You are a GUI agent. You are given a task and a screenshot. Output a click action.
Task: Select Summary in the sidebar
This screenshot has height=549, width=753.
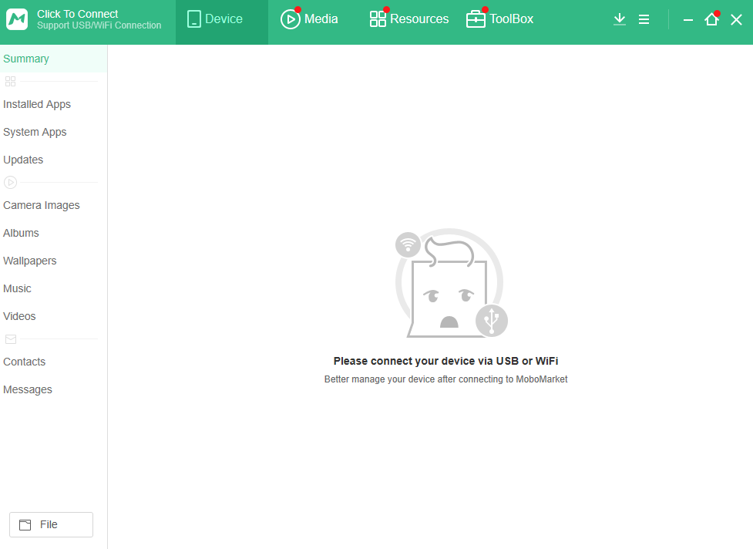[x=53, y=59]
